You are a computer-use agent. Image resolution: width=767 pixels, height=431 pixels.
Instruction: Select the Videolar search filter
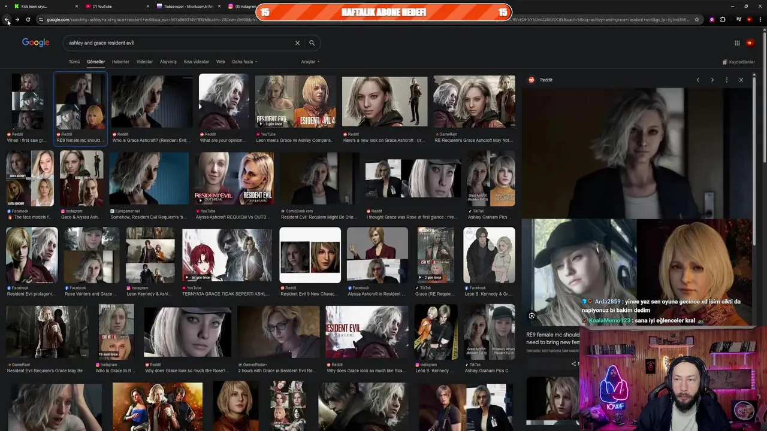(144, 62)
